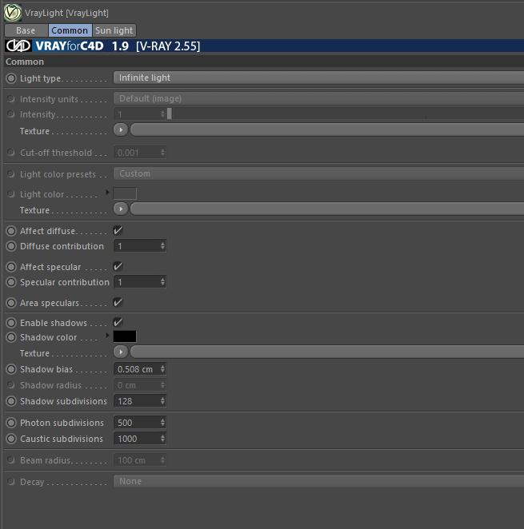Click the Cut-off threshold value field
This screenshot has width=524, height=529.
[139, 153]
